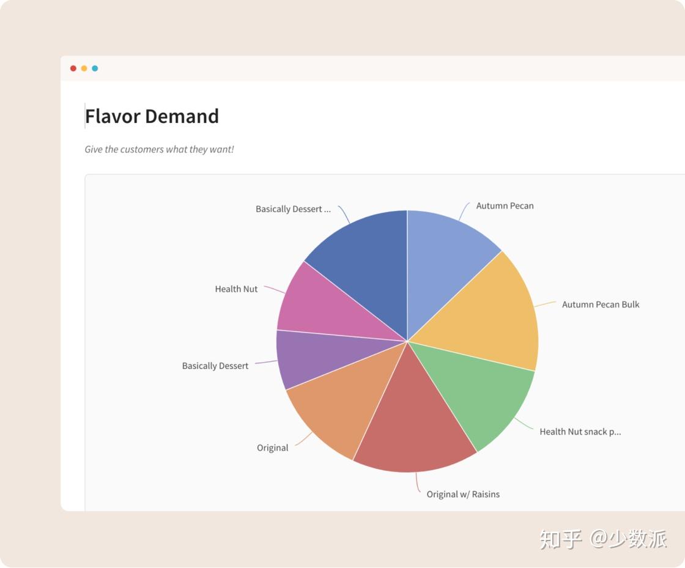Click the 'Autumn Pecan' chart label
The height and width of the screenshot is (568, 685).
tap(505, 206)
